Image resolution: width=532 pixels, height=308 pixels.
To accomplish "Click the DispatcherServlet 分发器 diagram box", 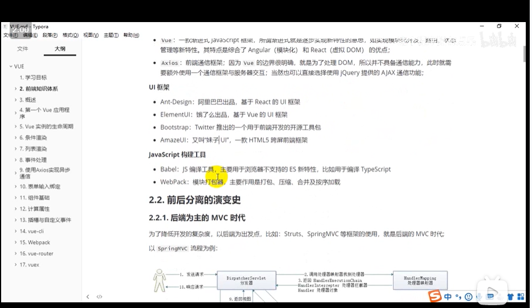I will [246, 280].
